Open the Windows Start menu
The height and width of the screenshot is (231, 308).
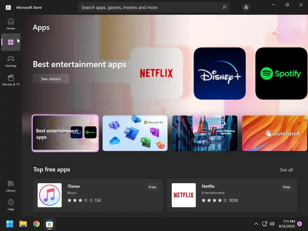coord(10,224)
